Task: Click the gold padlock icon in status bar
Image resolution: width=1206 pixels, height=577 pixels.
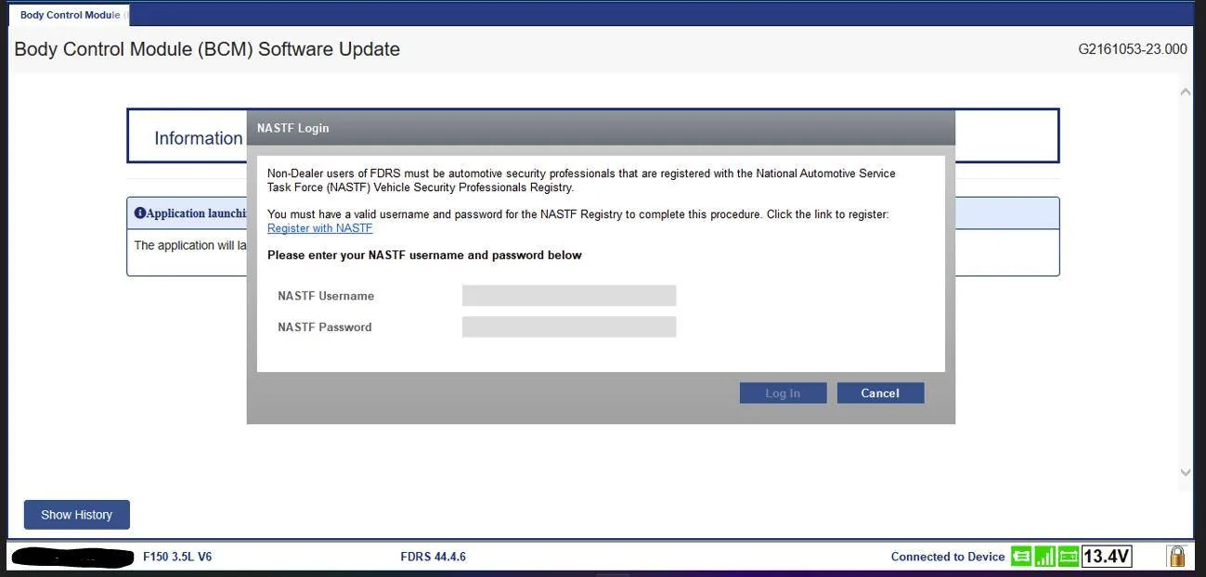Action: coord(1176,556)
